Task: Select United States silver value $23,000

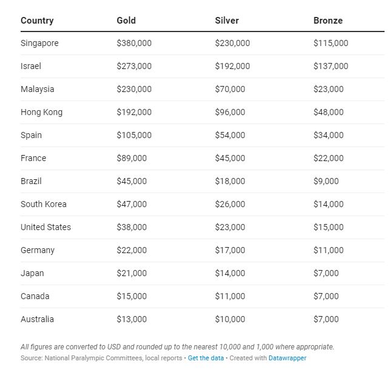Action: click(230, 227)
